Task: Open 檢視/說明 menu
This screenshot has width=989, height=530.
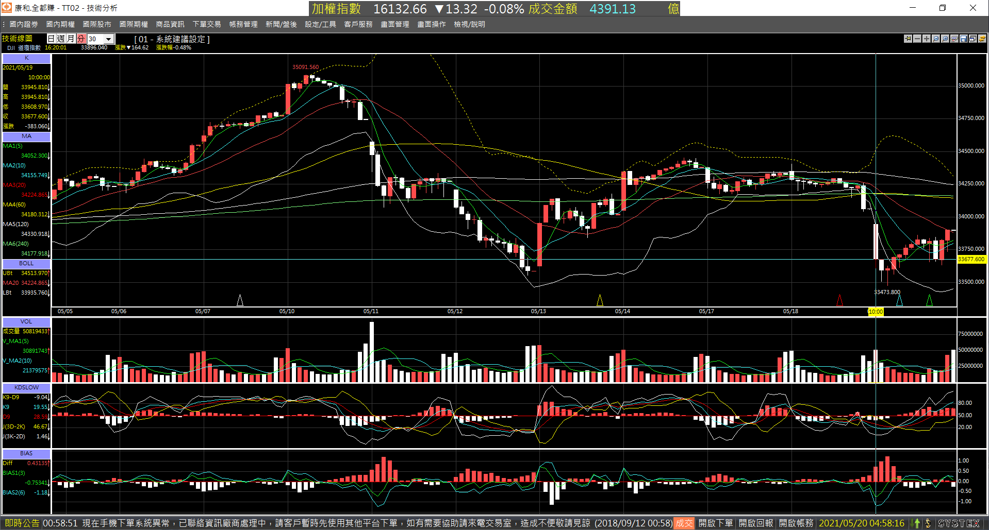Action: click(x=469, y=24)
